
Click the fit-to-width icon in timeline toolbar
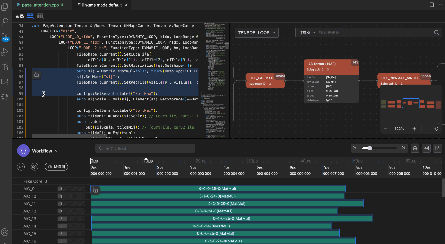pyautogui.click(x=426, y=148)
